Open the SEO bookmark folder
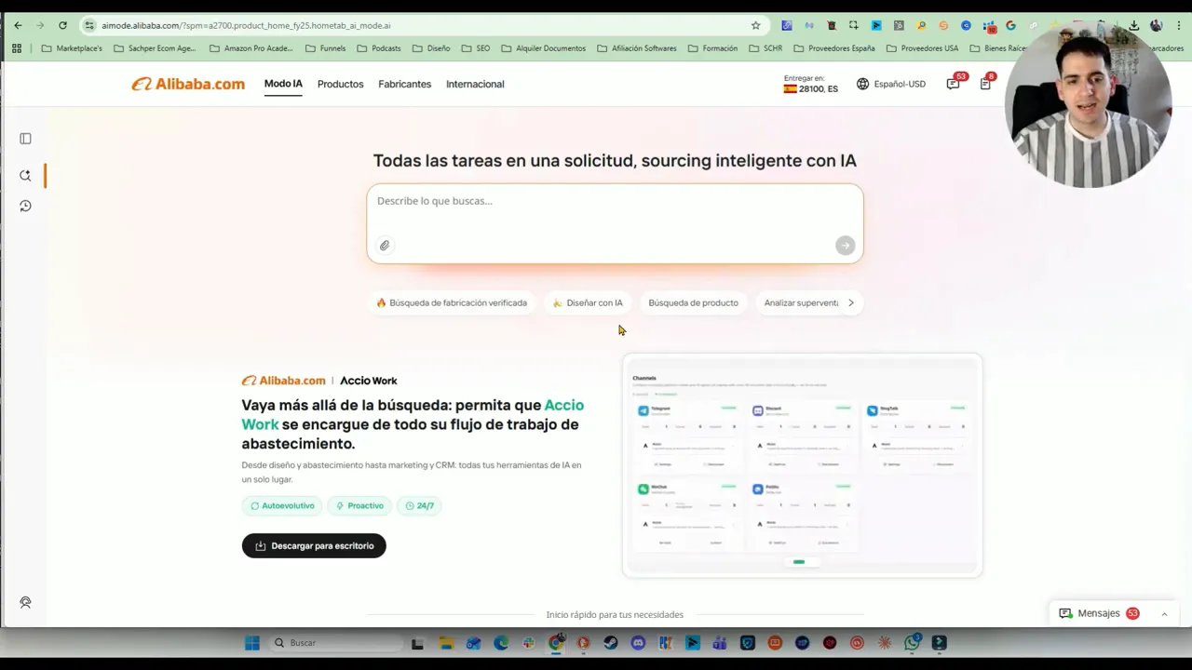This screenshot has width=1192, height=670. click(x=476, y=48)
